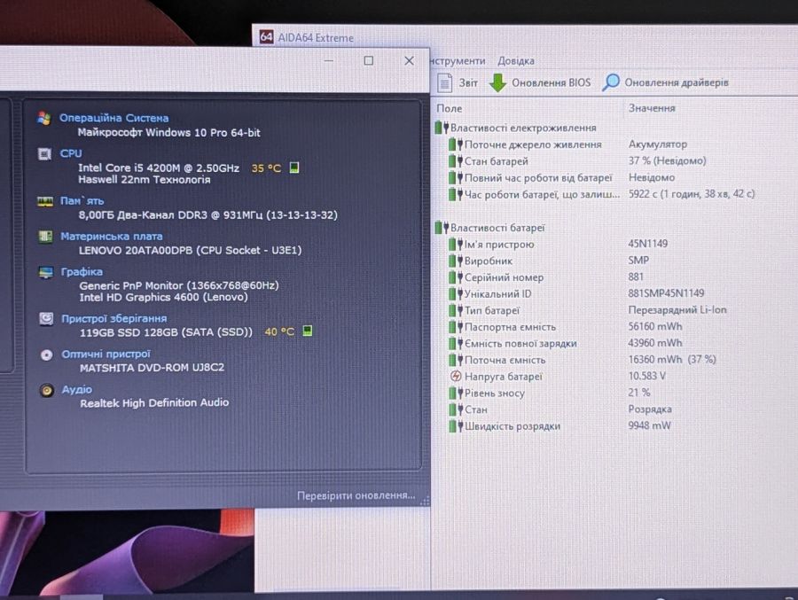Click the SSD temperature indicator 40 °C
Screen dimensions: 798x600
(279, 331)
